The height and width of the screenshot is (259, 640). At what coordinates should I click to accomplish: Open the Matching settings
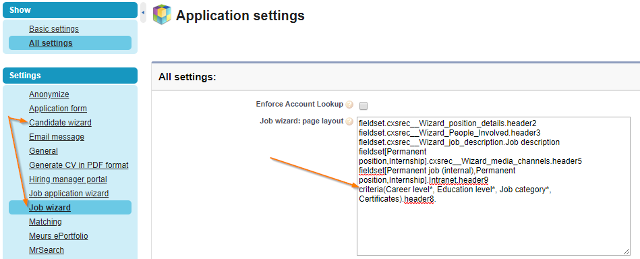(x=45, y=222)
